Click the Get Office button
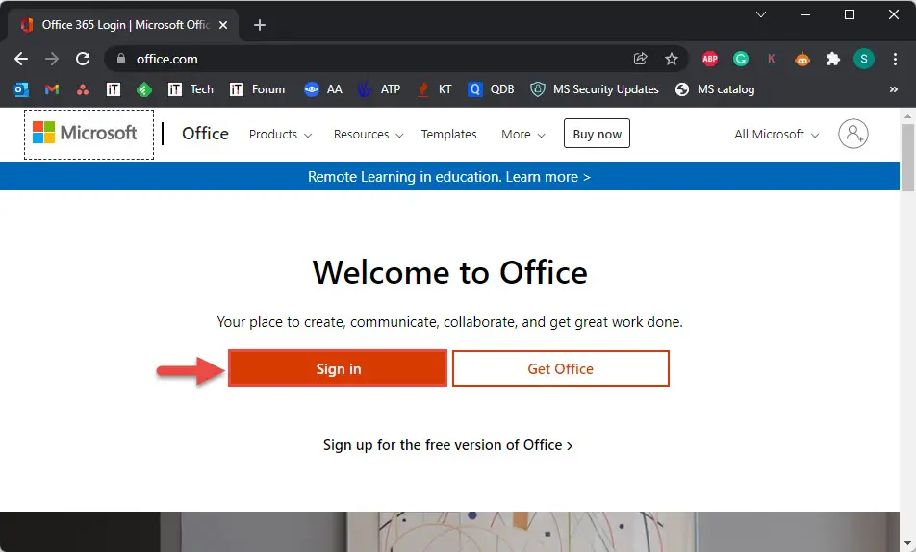 (560, 368)
